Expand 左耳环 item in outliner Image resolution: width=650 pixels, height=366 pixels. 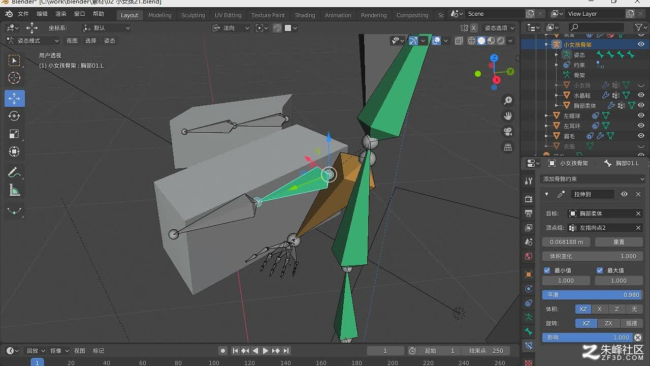coord(546,126)
